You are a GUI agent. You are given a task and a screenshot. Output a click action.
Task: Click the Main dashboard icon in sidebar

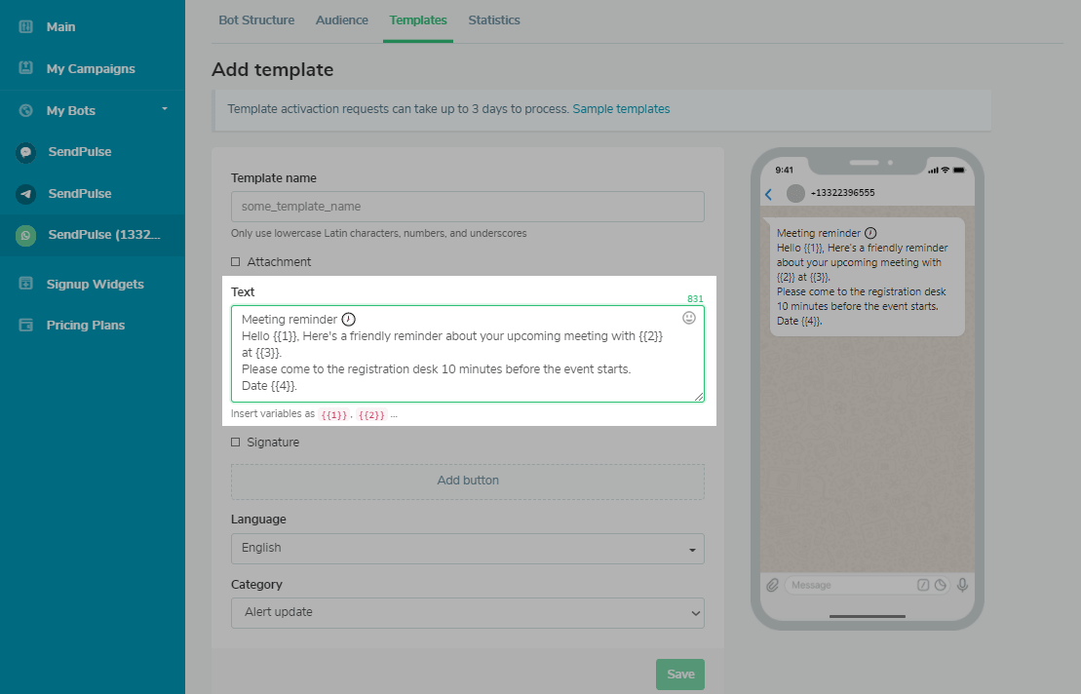(26, 27)
